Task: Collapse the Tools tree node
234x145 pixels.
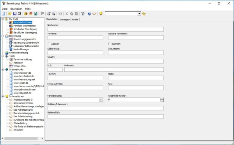Action: click(3, 56)
